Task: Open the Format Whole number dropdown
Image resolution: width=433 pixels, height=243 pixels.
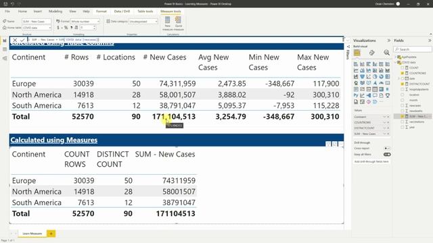Action: point(85,21)
